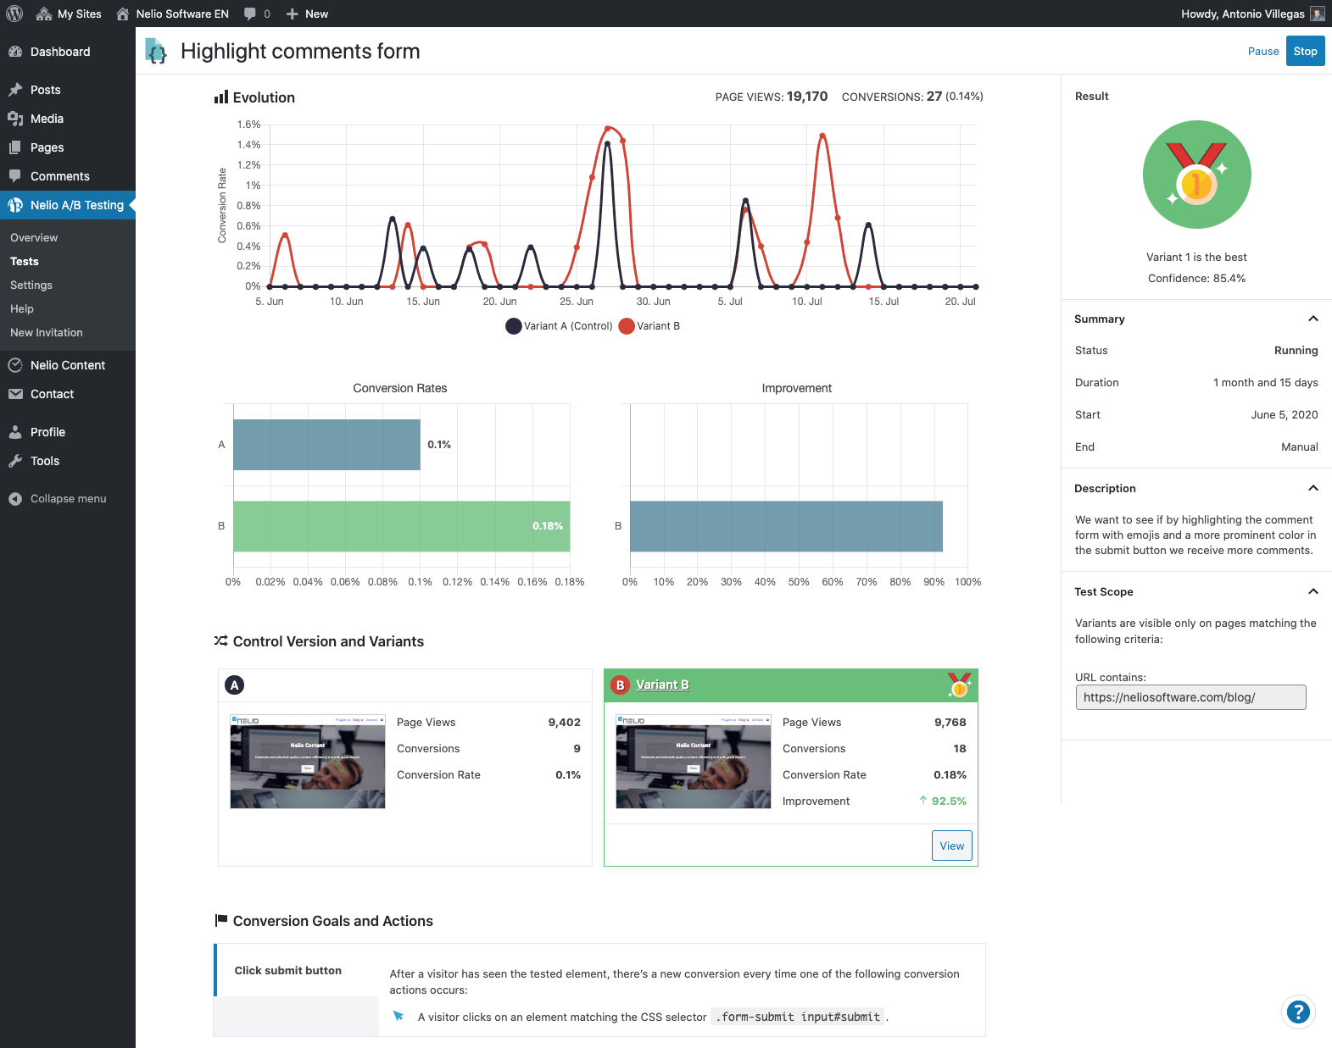Open the Settings submenu item
1332x1048 pixels.
[31, 286]
